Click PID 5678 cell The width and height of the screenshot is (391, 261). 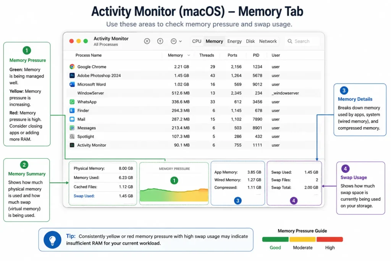257,75
